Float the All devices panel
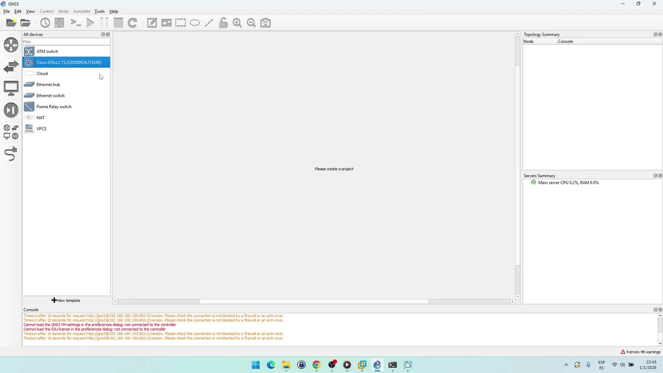Screen dimensions: 663x373 [x=103, y=35]
